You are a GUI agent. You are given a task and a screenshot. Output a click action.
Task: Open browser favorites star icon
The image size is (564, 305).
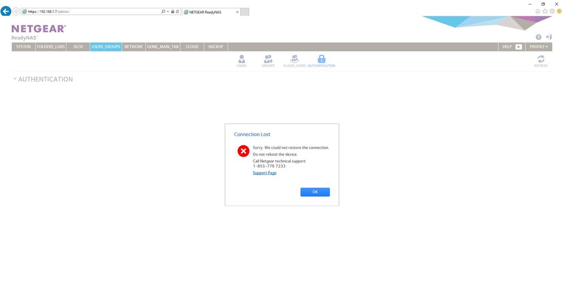click(x=545, y=11)
